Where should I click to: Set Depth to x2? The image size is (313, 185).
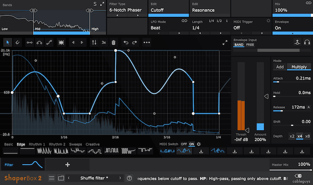point(292,136)
